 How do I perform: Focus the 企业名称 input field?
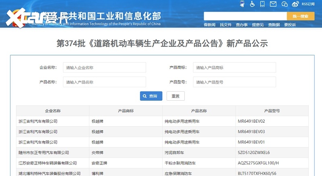coord(104,68)
